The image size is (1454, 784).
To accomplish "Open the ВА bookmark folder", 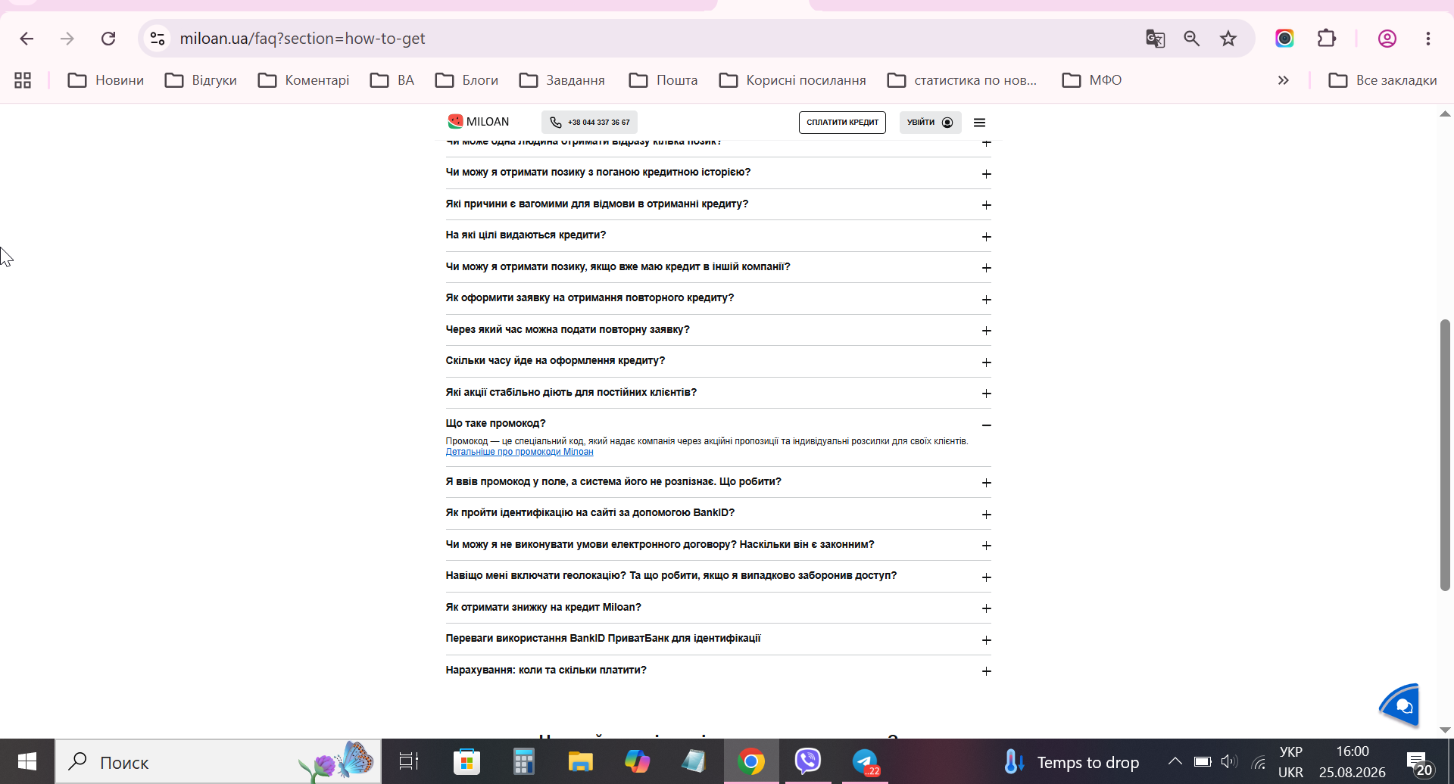I will pos(392,80).
